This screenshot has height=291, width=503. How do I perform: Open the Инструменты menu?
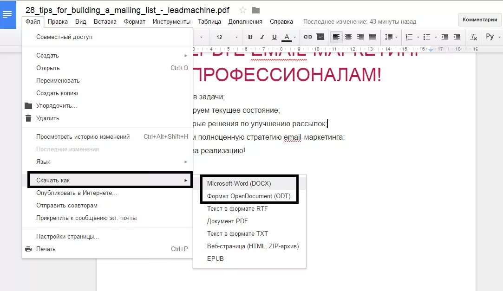pyautogui.click(x=172, y=21)
